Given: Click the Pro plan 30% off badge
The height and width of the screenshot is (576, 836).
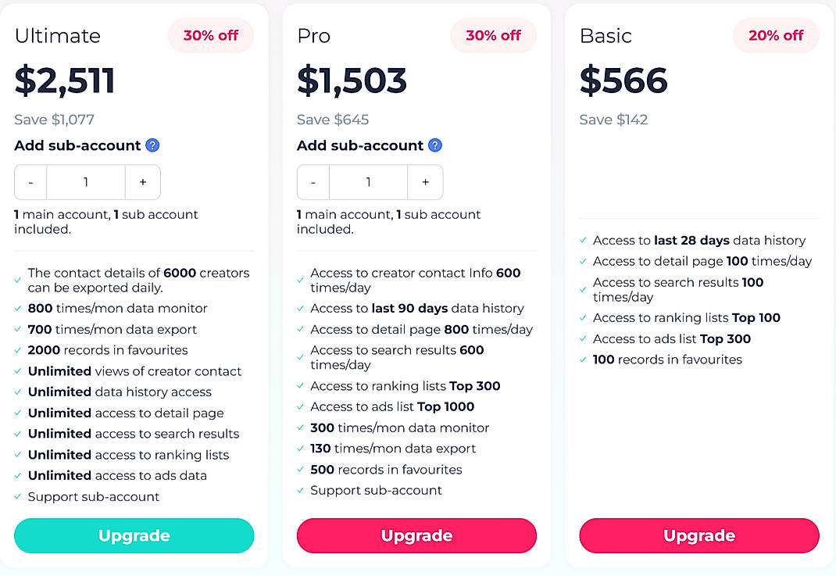Looking at the screenshot, I should pos(493,36).
